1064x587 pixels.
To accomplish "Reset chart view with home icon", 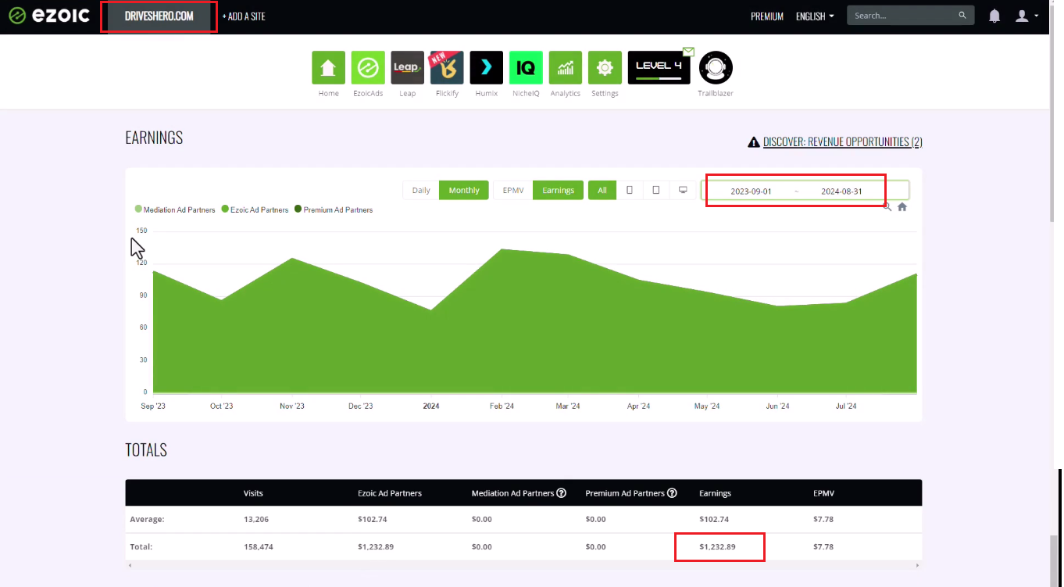I will coord(902,207).
